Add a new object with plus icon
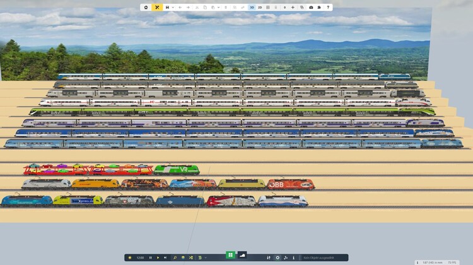This screenshot has height=265, width=473. coord(293,7)
